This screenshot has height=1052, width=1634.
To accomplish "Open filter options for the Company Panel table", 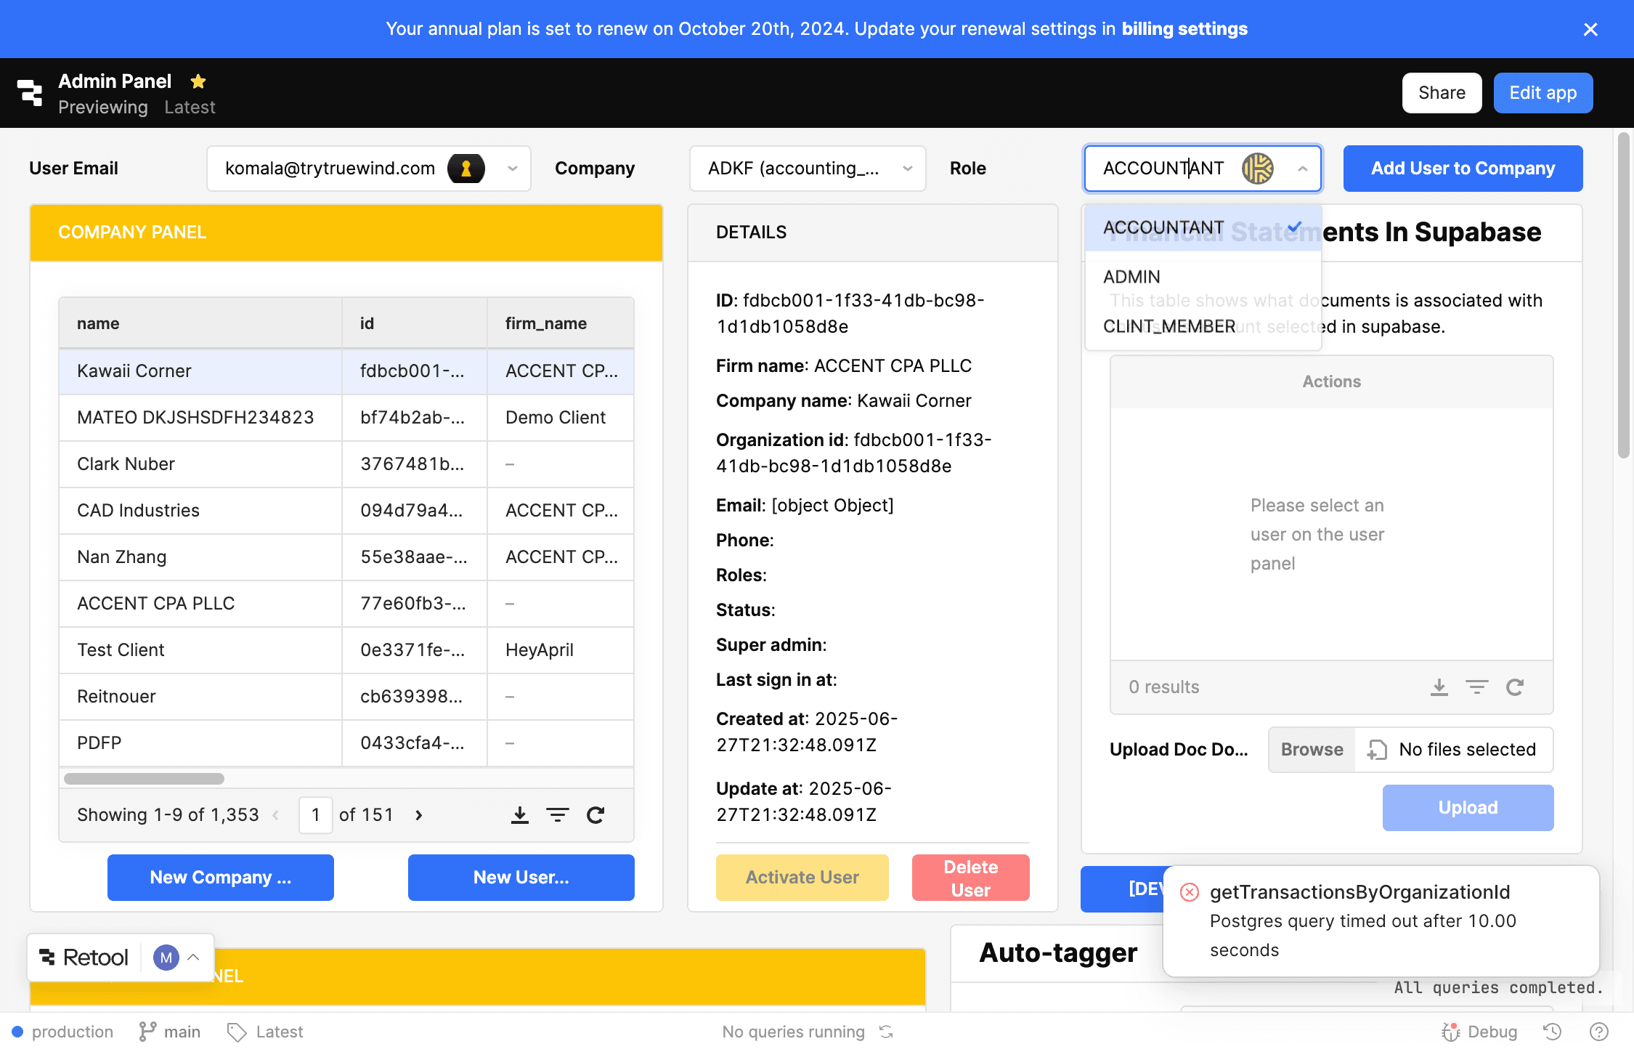I will tap(557, 814).
